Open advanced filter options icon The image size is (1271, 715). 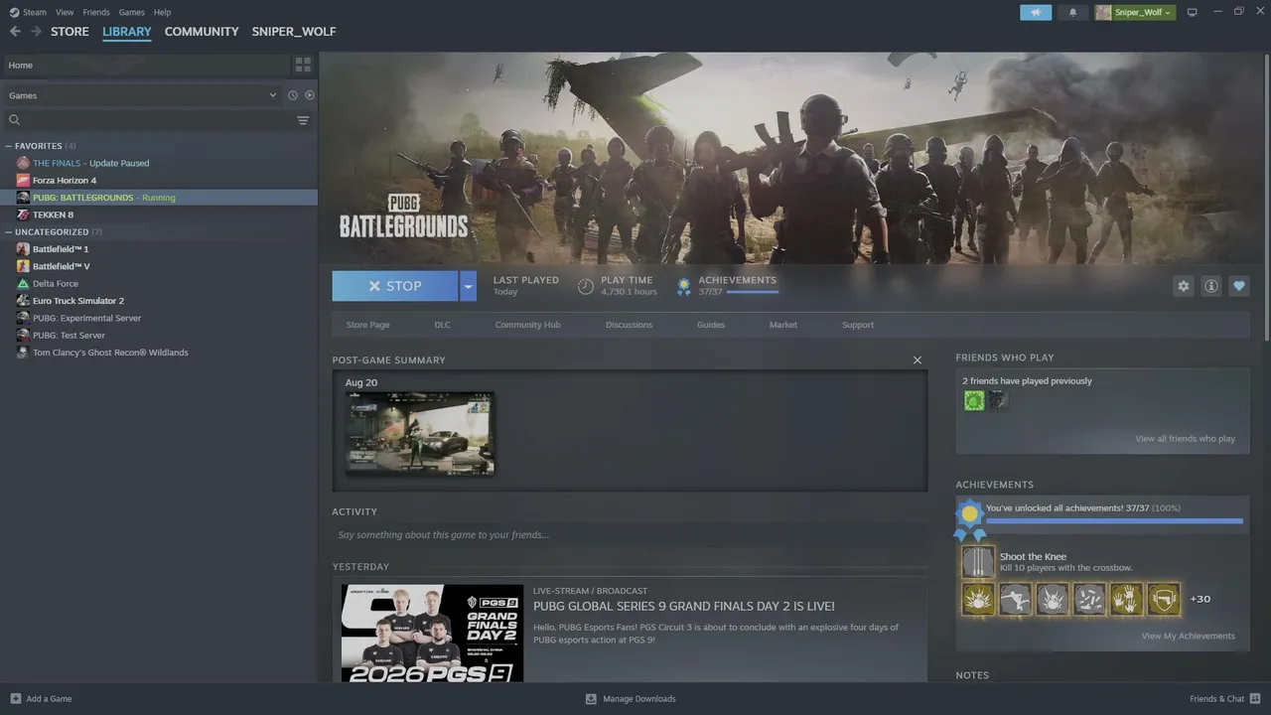303,120
